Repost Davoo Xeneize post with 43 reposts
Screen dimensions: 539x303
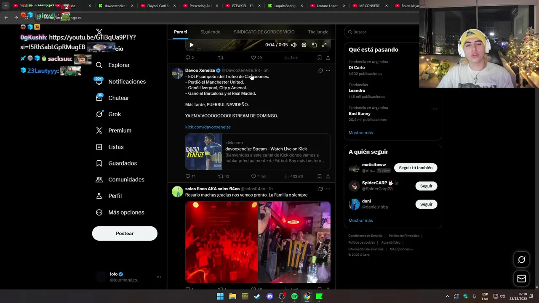pos(224,176)
